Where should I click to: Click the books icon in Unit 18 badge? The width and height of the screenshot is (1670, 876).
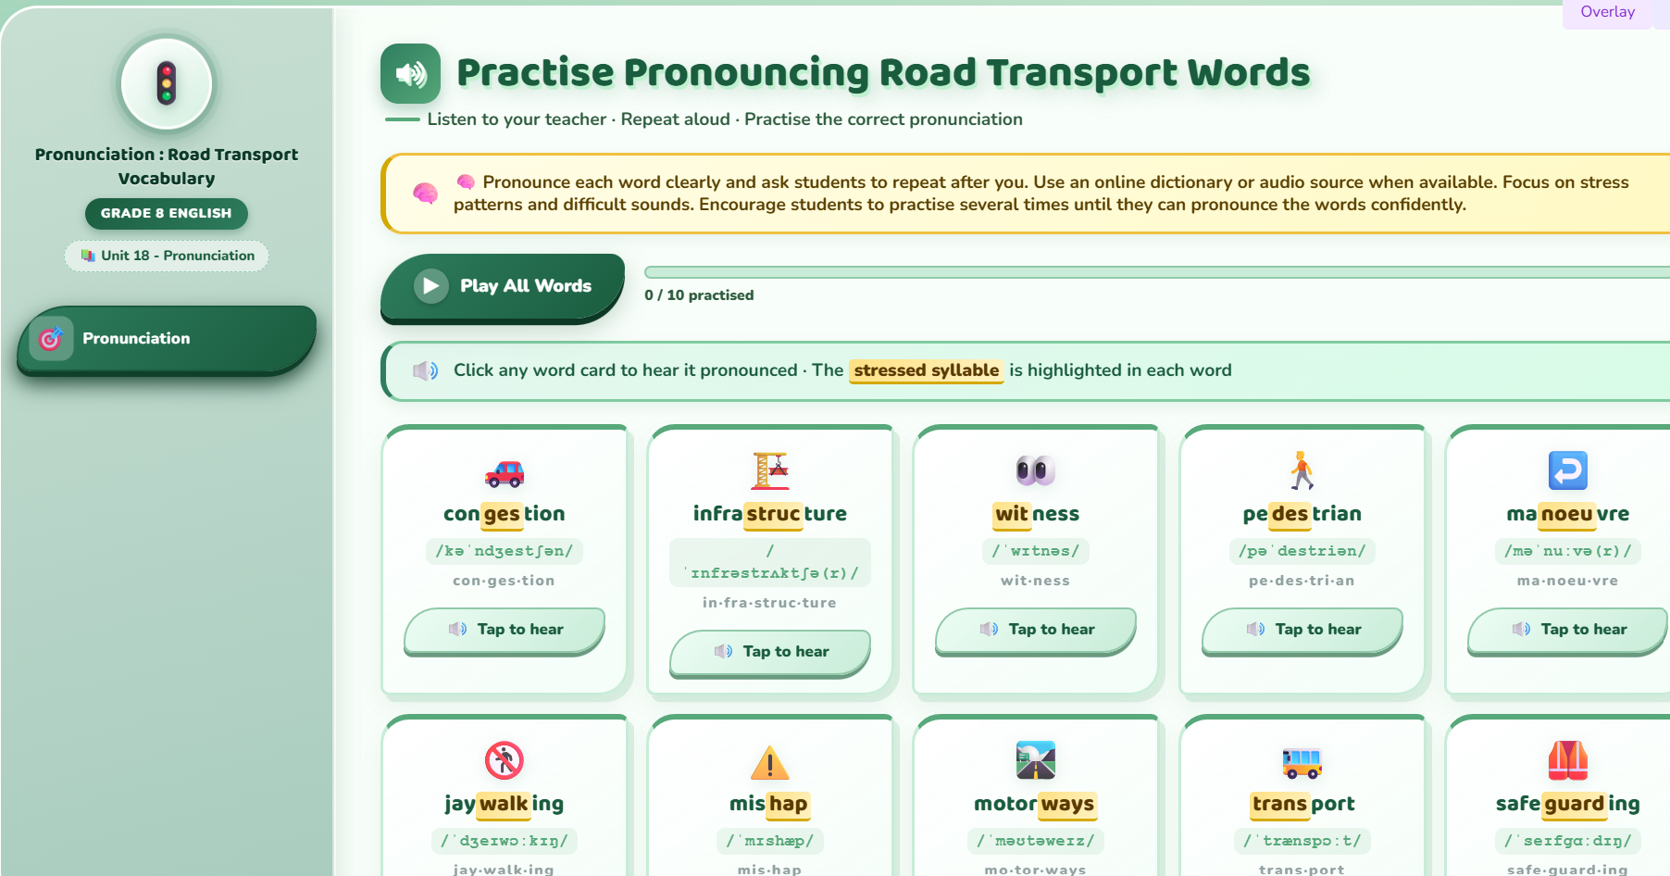point(88,256)
